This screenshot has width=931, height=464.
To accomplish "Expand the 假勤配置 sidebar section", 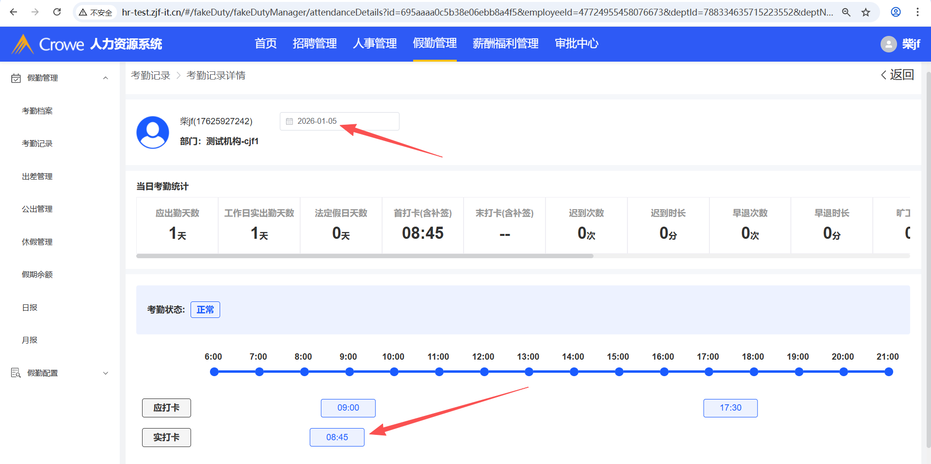I will pos(105,373).
